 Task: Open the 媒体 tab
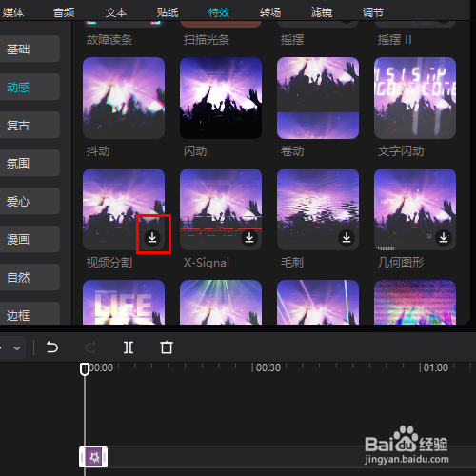tap(13, 12)
